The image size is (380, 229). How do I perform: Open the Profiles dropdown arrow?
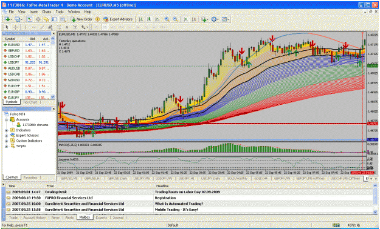tap(21, 19)
